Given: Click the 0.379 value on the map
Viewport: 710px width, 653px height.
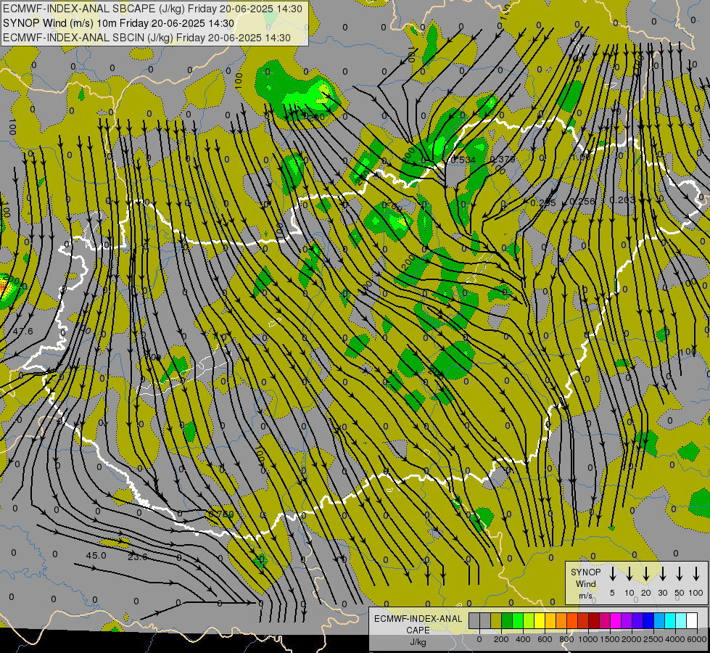Looking at the screenshot, I should (x=502, y=159).
